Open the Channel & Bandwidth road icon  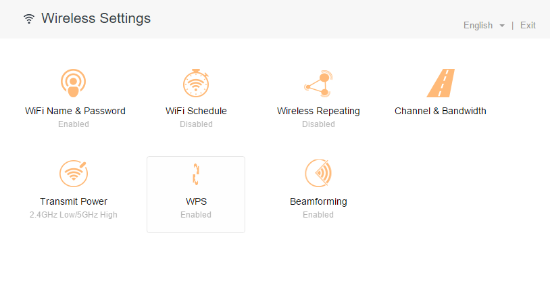441,83
